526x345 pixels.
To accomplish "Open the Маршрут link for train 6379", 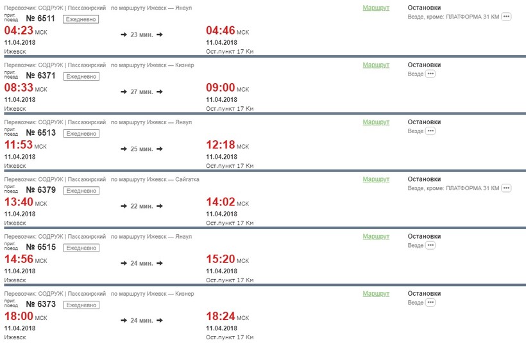I will click(x=376, y=179).
